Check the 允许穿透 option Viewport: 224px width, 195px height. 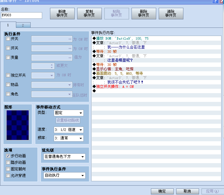click(8, 175)
